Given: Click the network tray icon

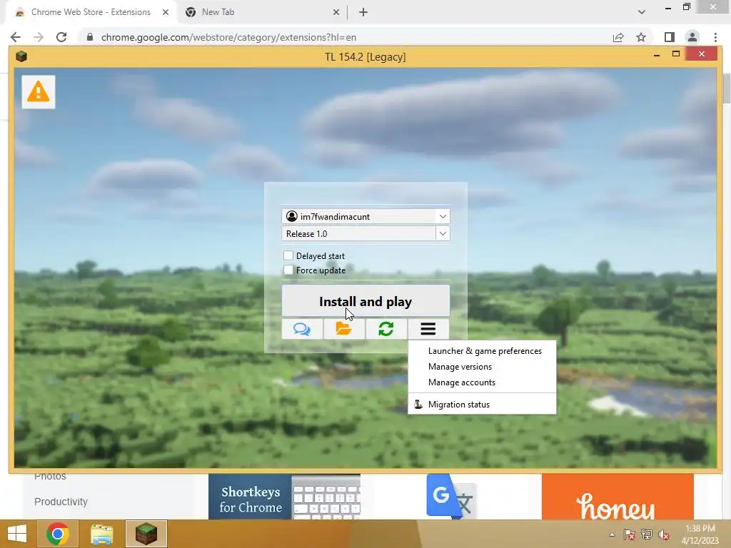Looking at the screenshot, I should click(647, 534).
